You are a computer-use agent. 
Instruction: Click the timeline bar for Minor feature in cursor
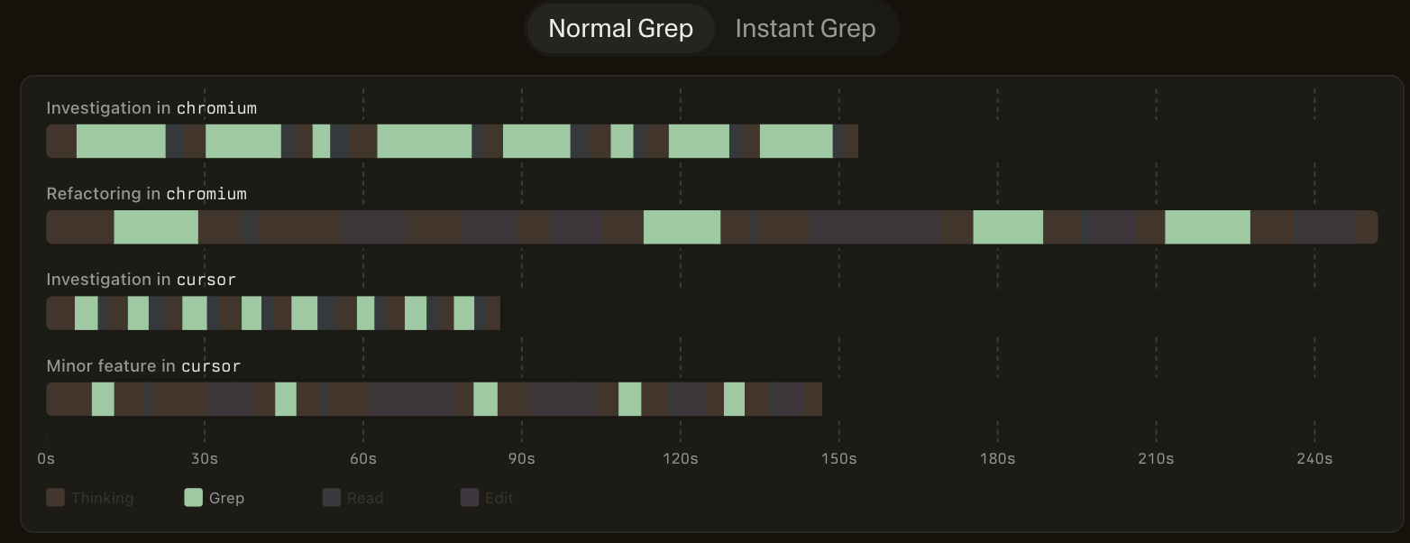pos(434,400)
